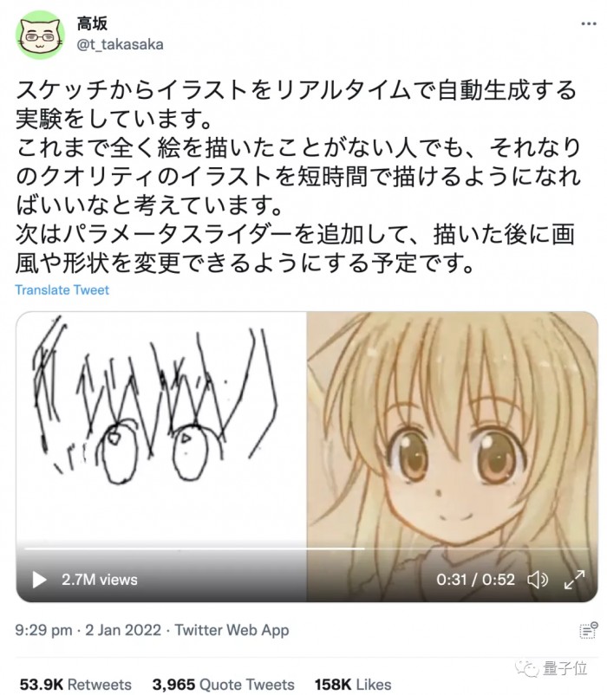Expand video to fullscreen
The height and width of the screenshot is (695, 607).
pos(574,580)
